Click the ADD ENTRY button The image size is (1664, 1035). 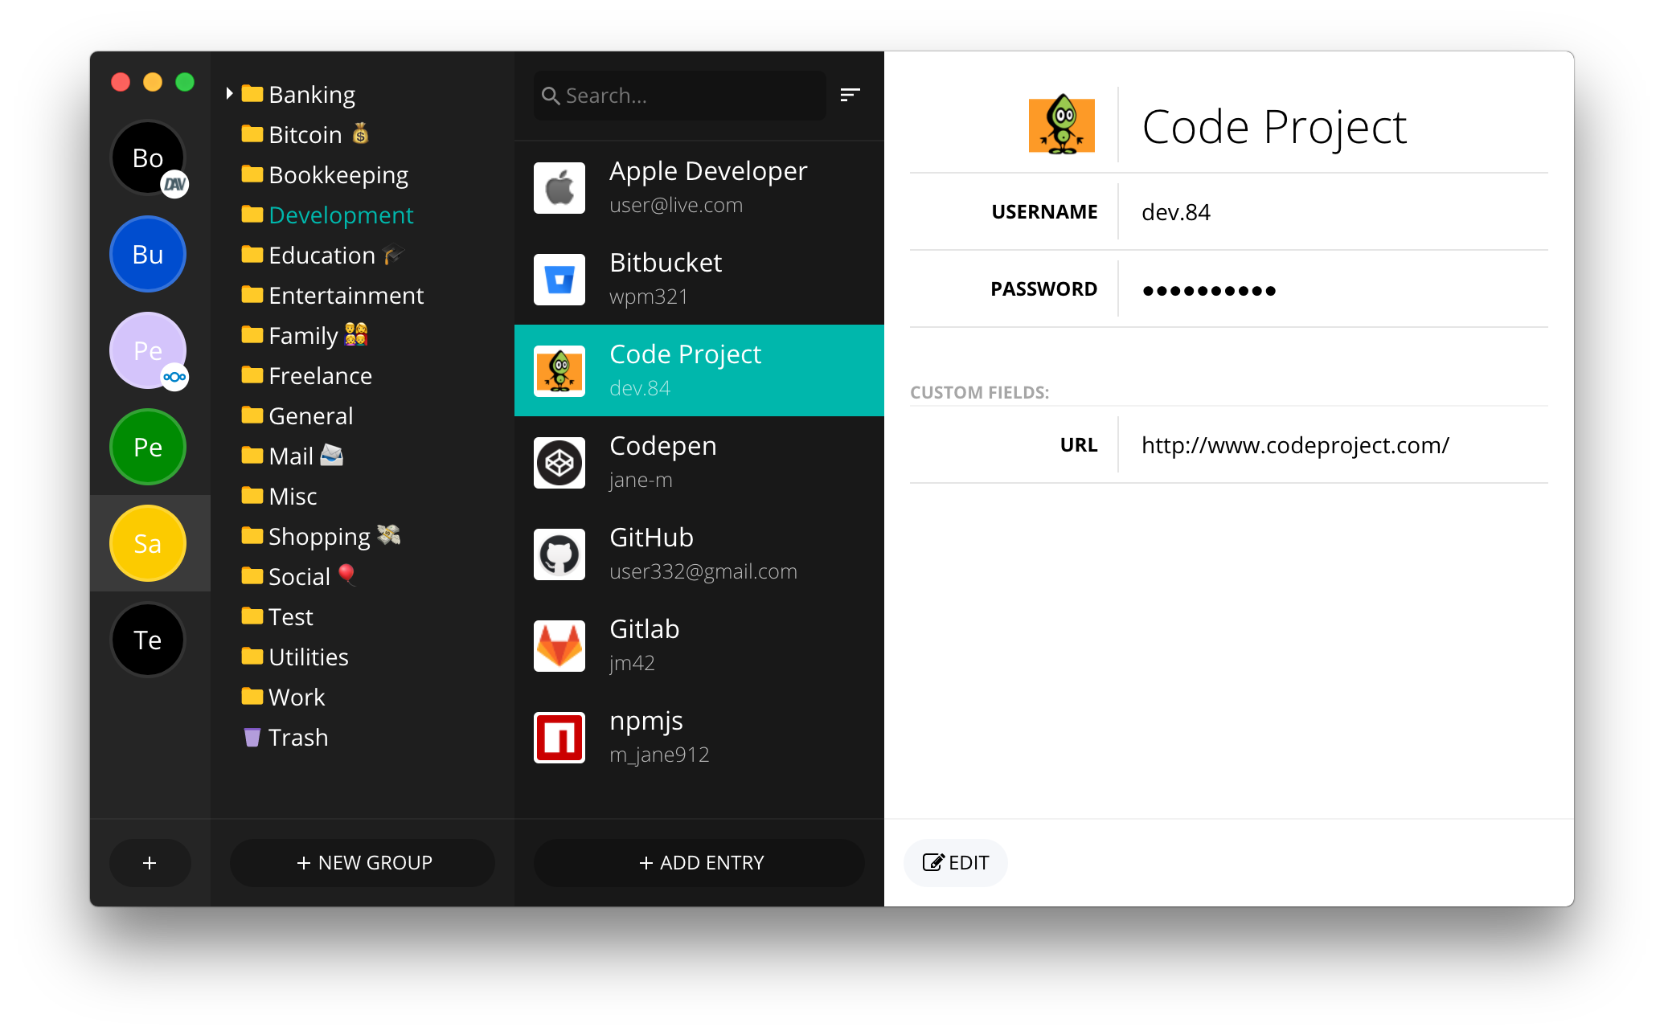(x=699, y=863)
